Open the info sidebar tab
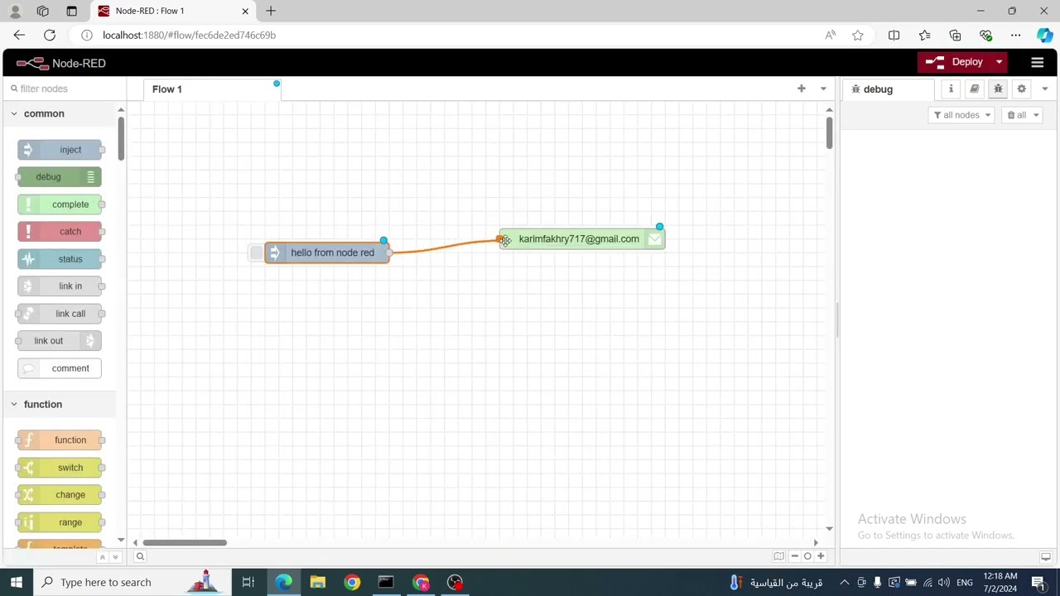 (x=951, y=89)
